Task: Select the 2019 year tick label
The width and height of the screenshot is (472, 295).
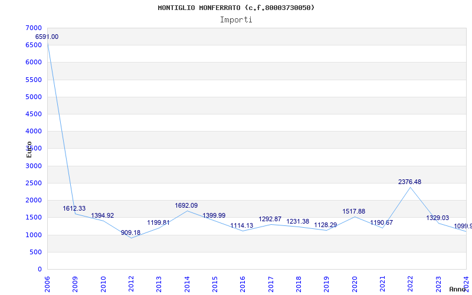Action: click(x=326, y=282)
